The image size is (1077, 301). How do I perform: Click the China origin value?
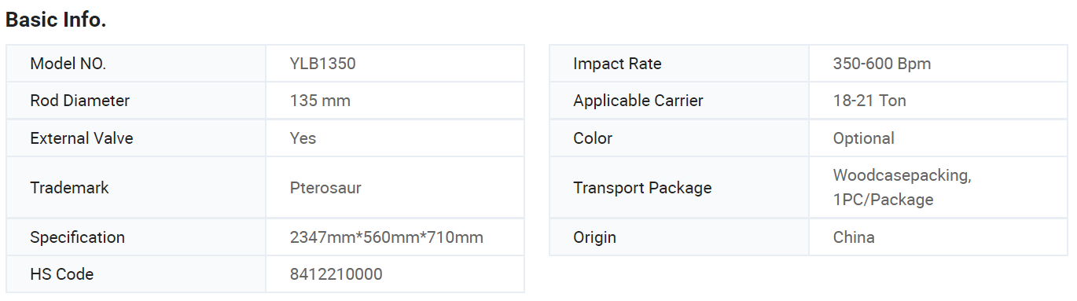(854, 237)
